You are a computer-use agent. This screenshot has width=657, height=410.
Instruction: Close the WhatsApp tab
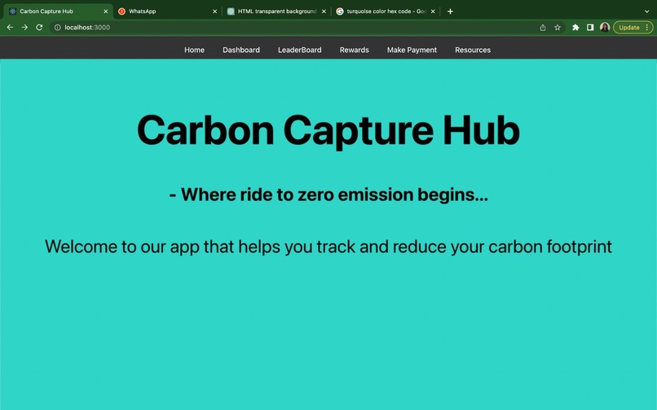click(214, 11)
